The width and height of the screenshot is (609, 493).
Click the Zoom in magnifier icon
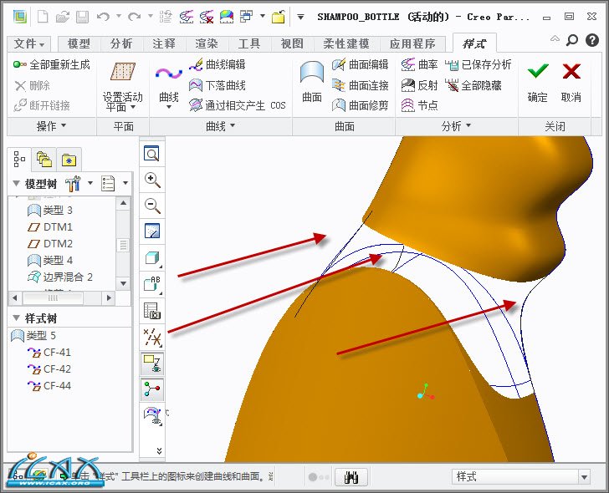coord(152,179)
